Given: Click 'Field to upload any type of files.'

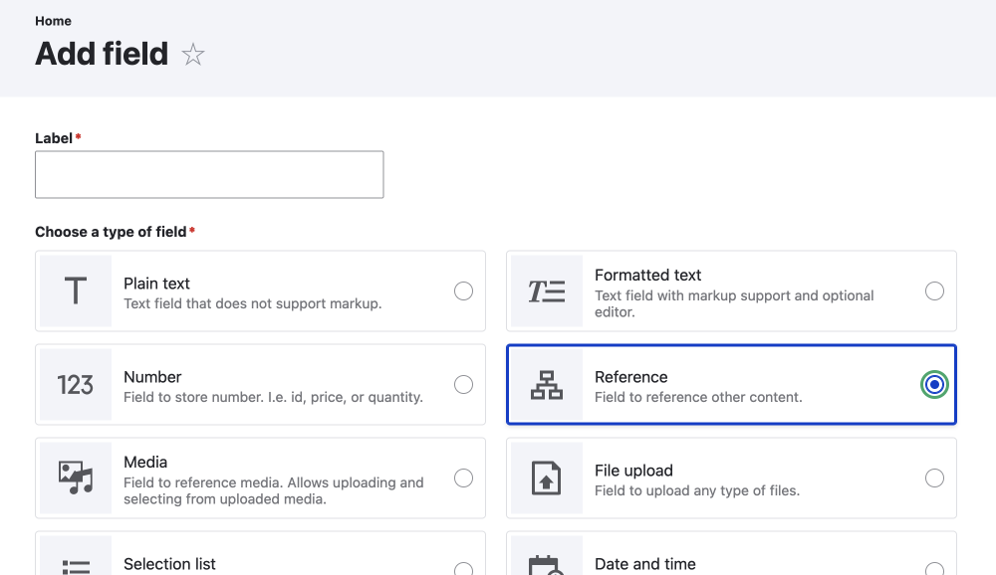Looking at the screenshot, I should click(697, 490).
